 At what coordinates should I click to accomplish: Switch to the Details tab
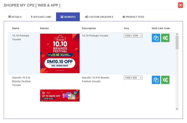tap(15, 17)
